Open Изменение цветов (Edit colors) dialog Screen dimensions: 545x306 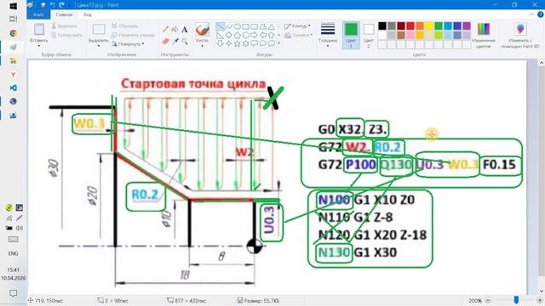[484, 35]
